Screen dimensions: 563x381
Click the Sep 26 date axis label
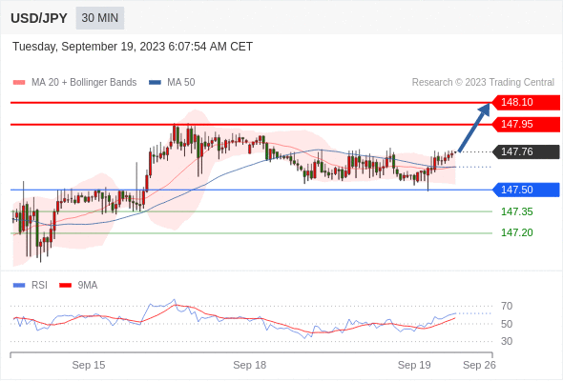pos(479,365)
